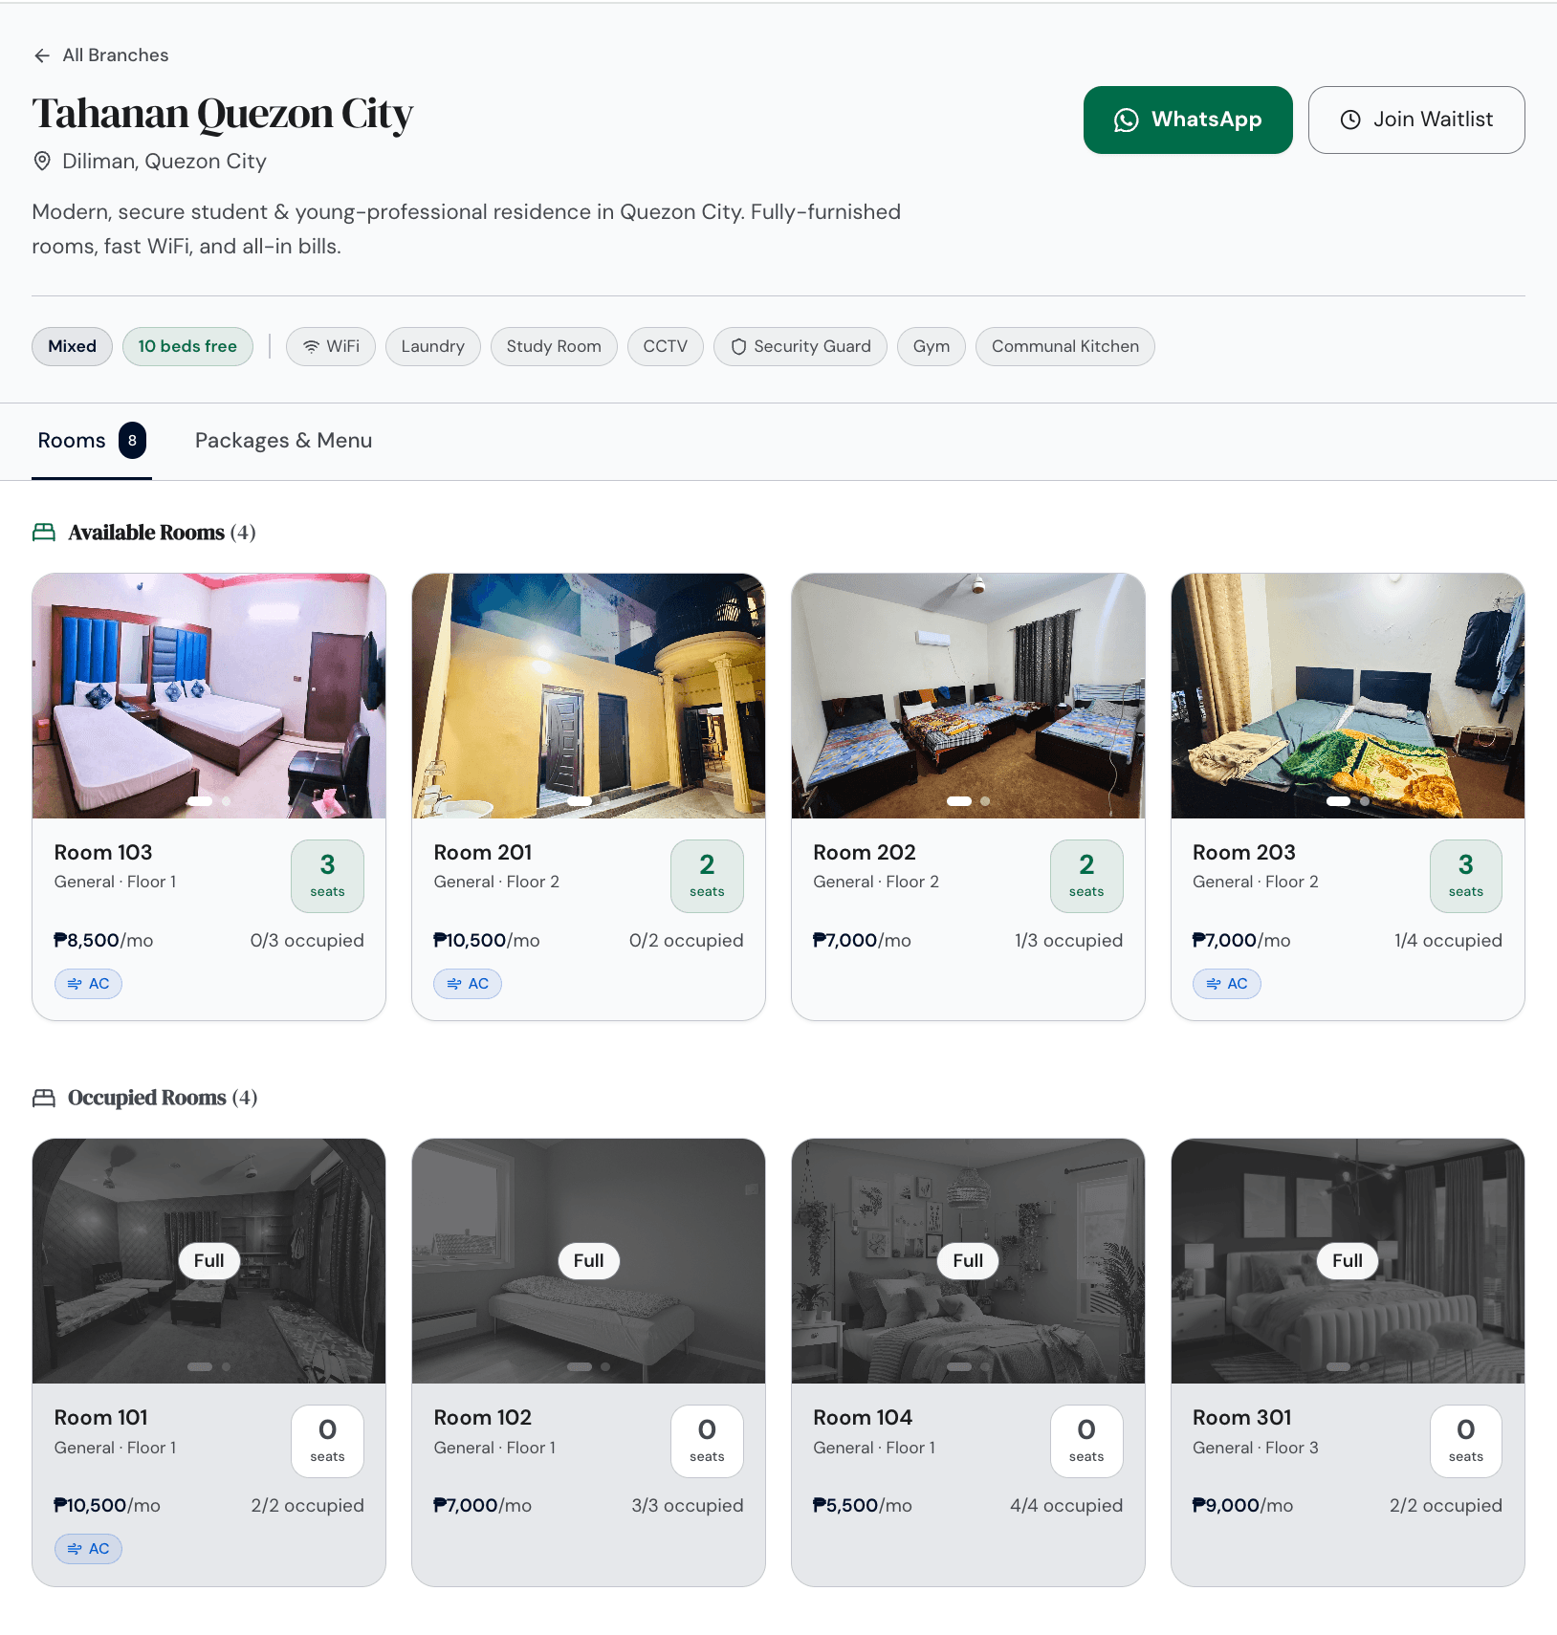Click the AC tag on Room 103
The width and height of the screenshot is (1557, 1635).
(x=88, y=984)
